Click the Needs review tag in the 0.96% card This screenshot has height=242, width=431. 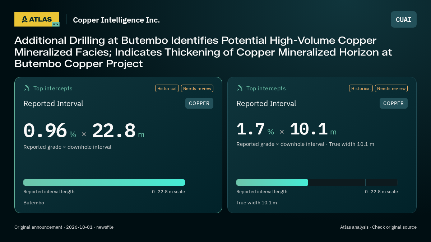point(197,89)
